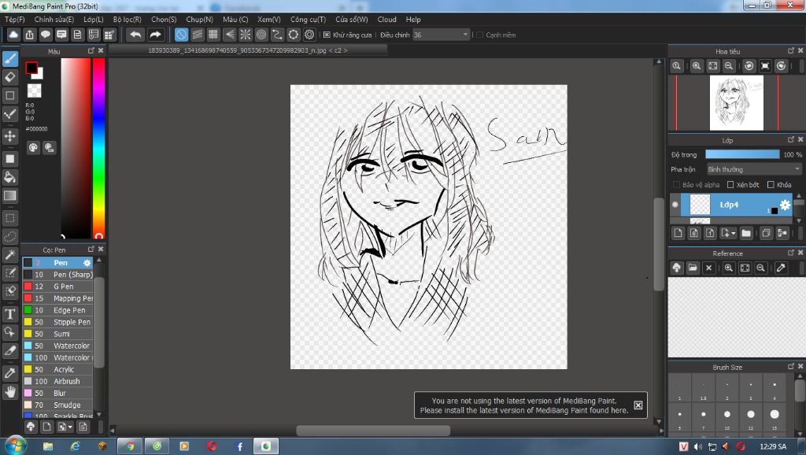Enable the Xén bớt checkbox
The image size is (806, 455).
730,184
